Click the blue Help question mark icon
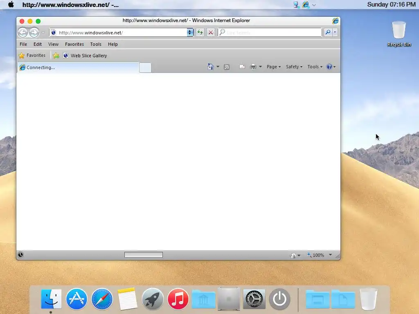 click(329, 67)
